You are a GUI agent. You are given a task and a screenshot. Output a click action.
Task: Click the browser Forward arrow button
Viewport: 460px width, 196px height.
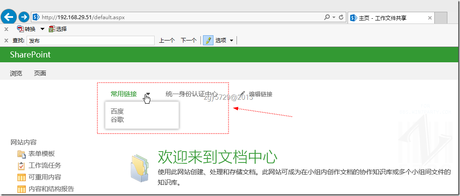[x=24, y=17]
